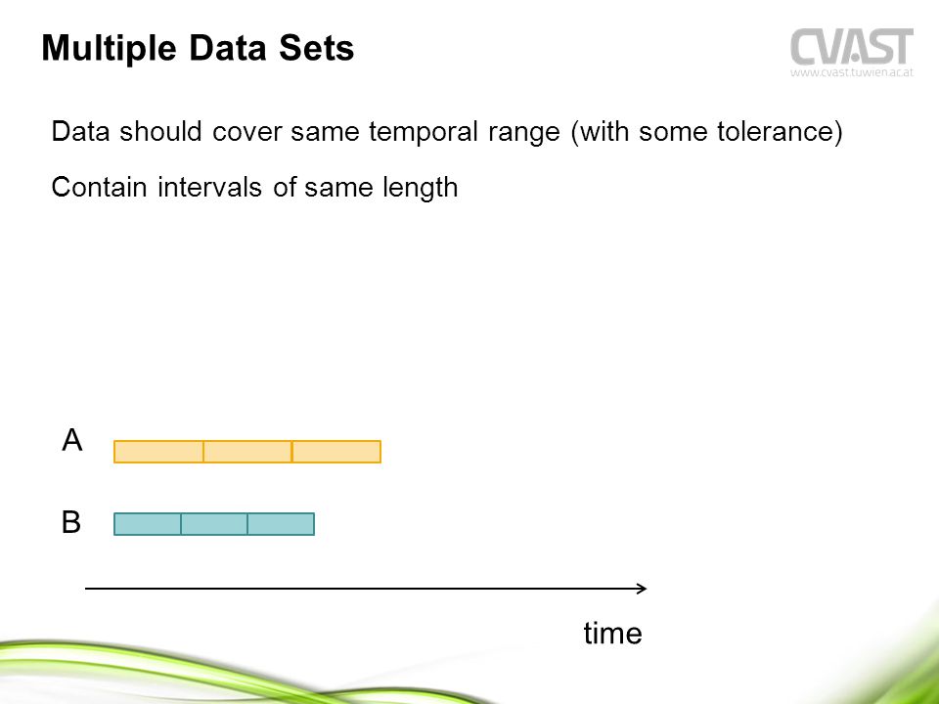Click the divider between A's first two intervals
This screenshot has width=939, height=704.
pos(203,452)
